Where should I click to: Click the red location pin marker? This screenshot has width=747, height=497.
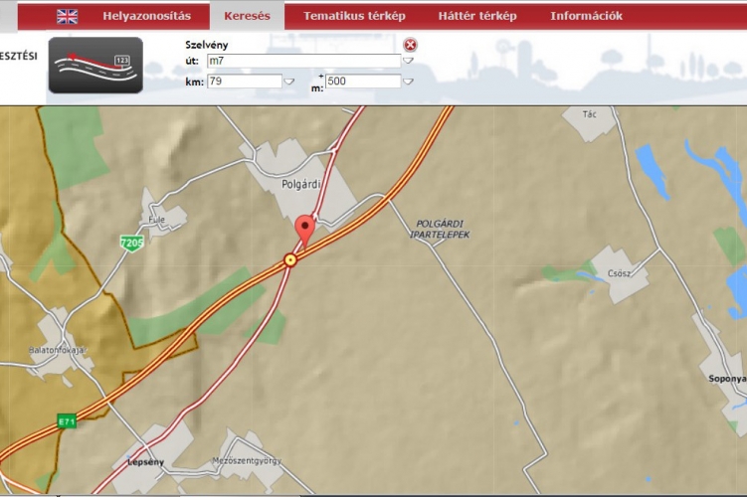point(303,230)
